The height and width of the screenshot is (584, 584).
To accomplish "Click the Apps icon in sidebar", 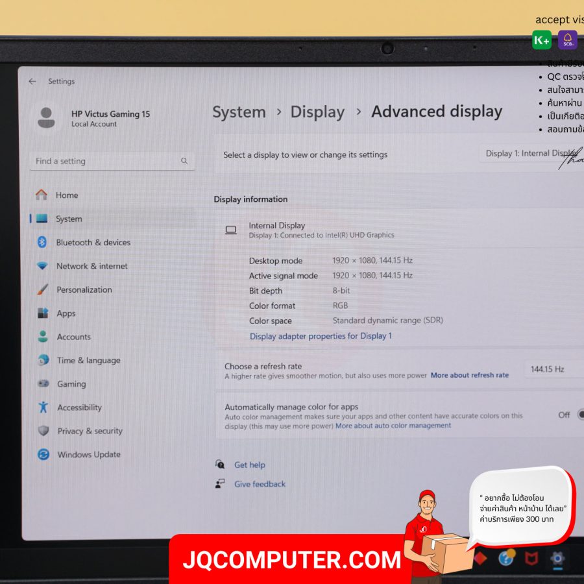I will [x=43, y=313].
